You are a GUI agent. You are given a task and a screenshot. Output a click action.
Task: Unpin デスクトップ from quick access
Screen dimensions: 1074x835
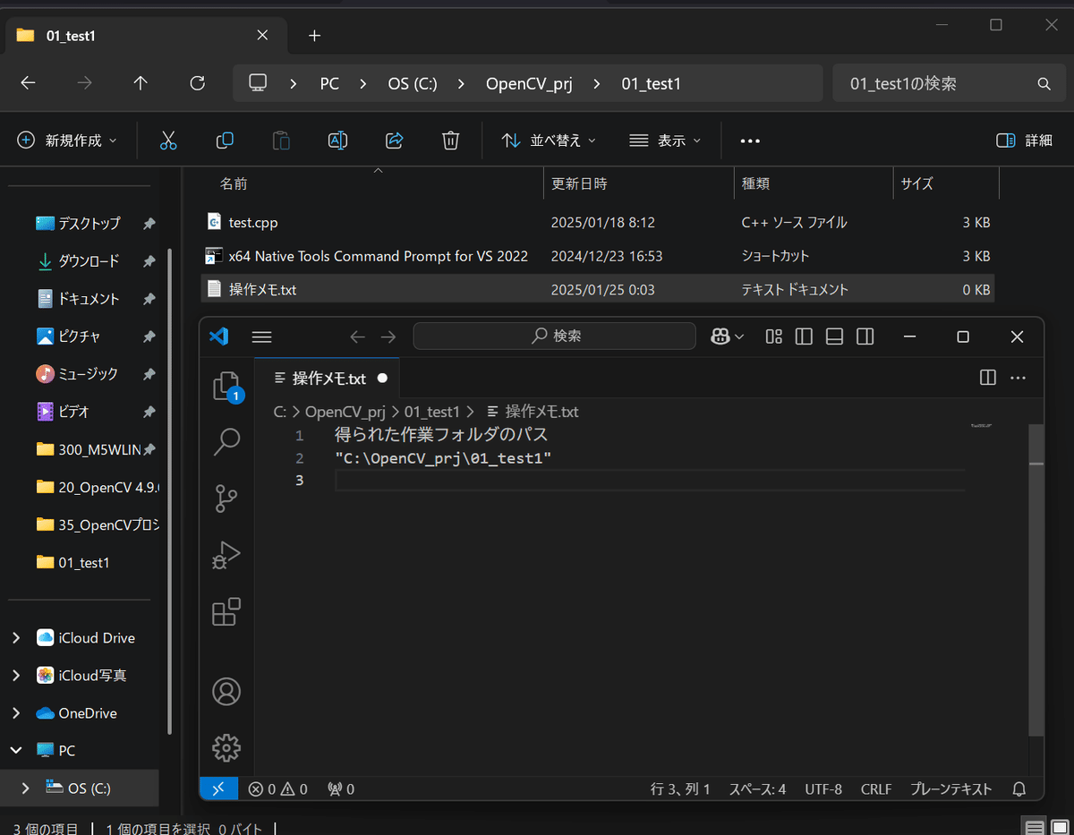(149, 223)
